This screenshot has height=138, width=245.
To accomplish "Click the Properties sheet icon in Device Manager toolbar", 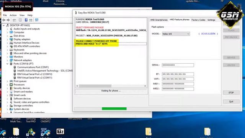I will pyautogui.click(x=20, y=20).
